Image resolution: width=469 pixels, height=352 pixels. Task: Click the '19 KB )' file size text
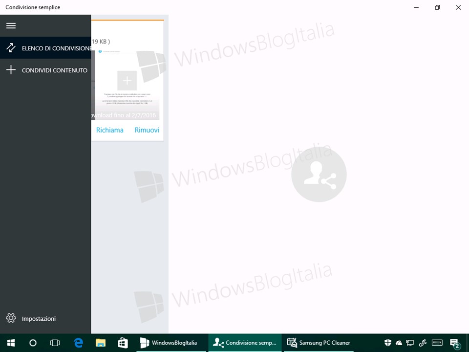(101, 41)
